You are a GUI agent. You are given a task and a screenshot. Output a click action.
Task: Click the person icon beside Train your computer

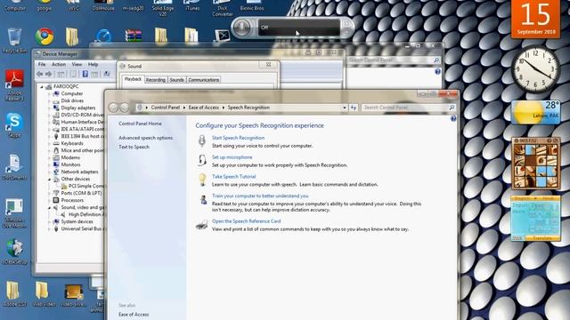click(203, 199)
